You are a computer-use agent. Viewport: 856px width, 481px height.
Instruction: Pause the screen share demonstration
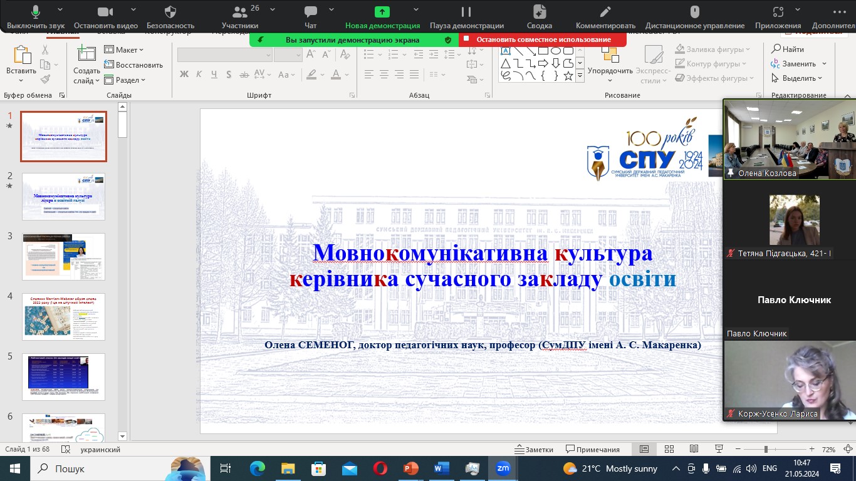tap(466, 17)
